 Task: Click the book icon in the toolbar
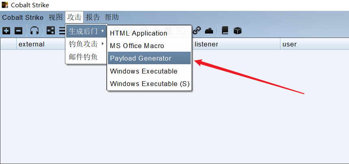click(x=225, y=31)
